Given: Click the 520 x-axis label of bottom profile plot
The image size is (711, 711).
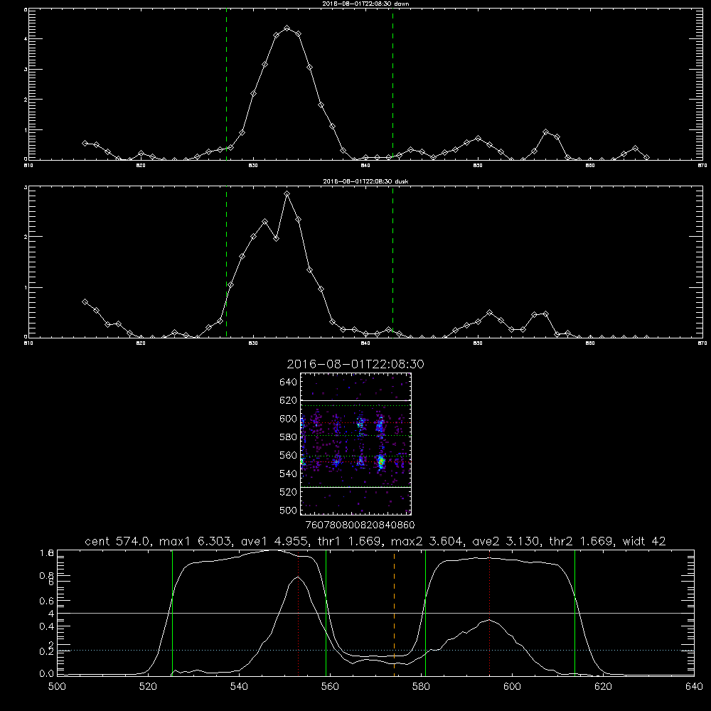Looking at the screenshot, I should pyautogui.click(x=148, y=687).
